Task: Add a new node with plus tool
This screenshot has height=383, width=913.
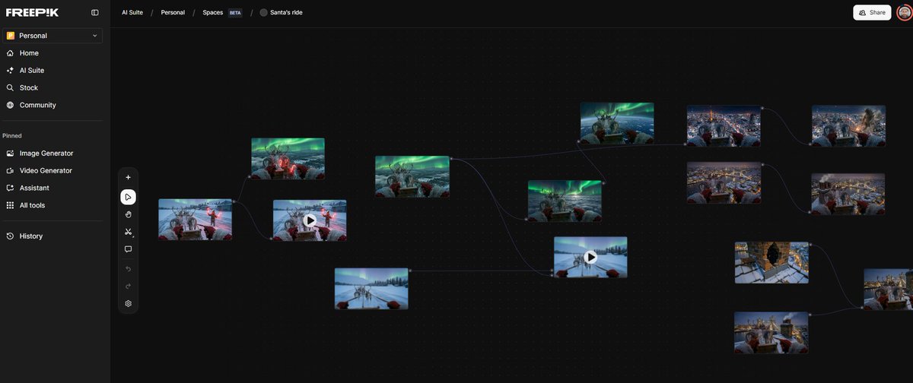Action: (128, 177)
